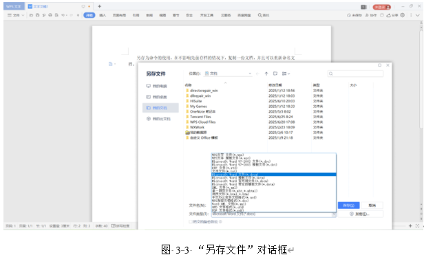Open the 文件 menu at top left

coord(16,15)
